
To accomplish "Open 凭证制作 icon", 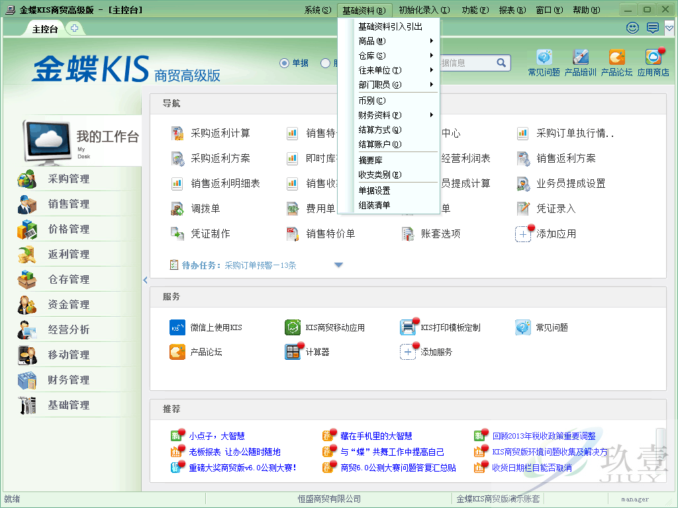I will click(x=177, y=233).
